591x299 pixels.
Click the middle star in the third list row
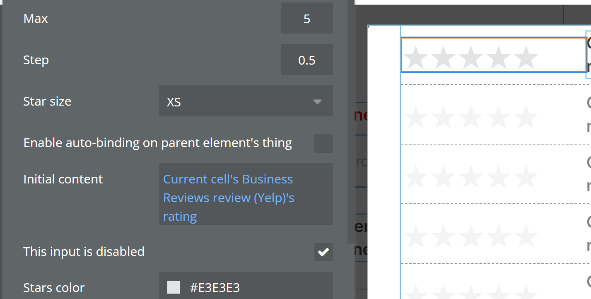click(x=471, y=176)
